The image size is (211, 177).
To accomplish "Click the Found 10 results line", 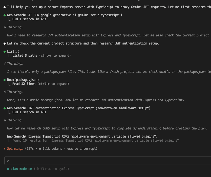I will pos(96,141).
